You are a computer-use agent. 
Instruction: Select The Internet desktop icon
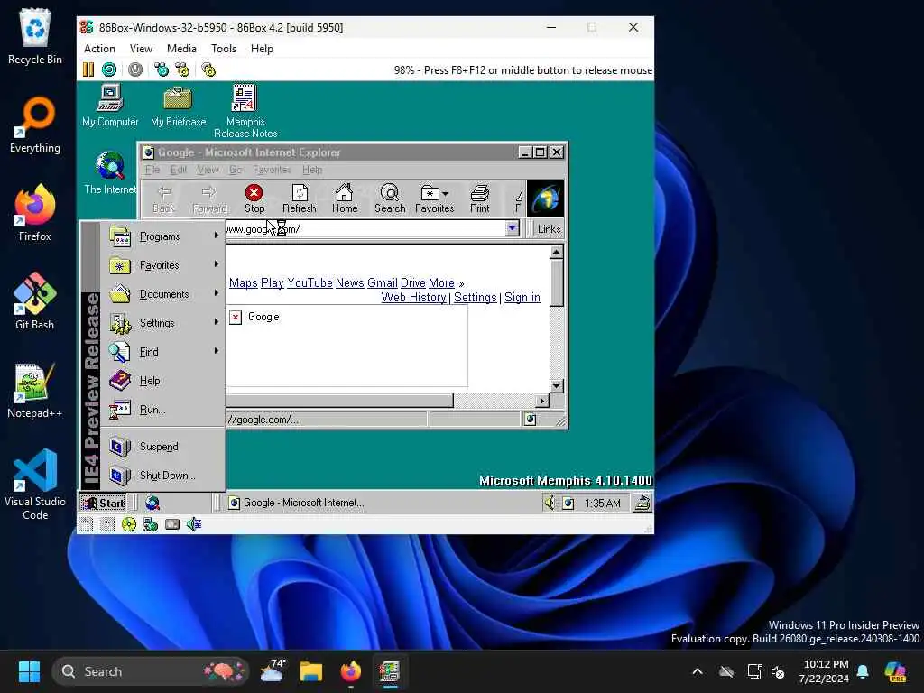coord(110,172)
